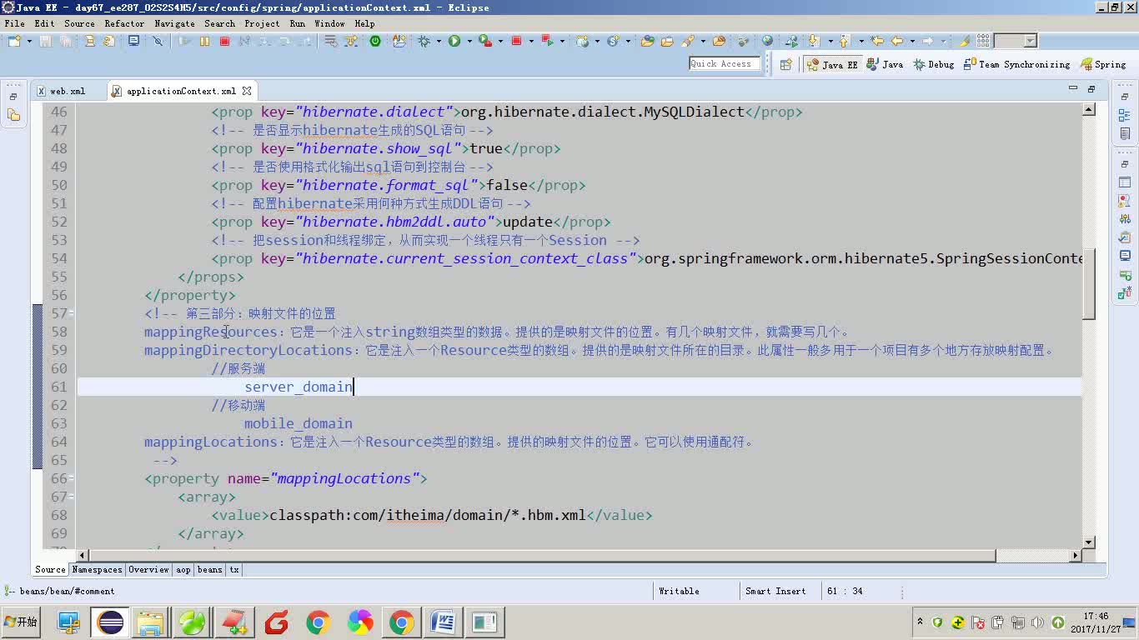Open the Window menu
This screenshot has width=1139, height=640.
pos(329,23)
